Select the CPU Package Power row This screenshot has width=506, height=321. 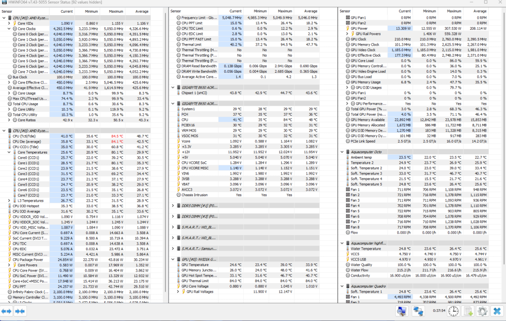tap(30, 260)
